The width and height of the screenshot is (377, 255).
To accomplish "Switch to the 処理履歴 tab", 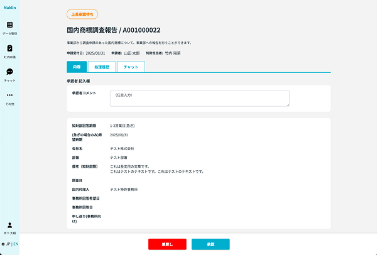I will click(102, 66).
